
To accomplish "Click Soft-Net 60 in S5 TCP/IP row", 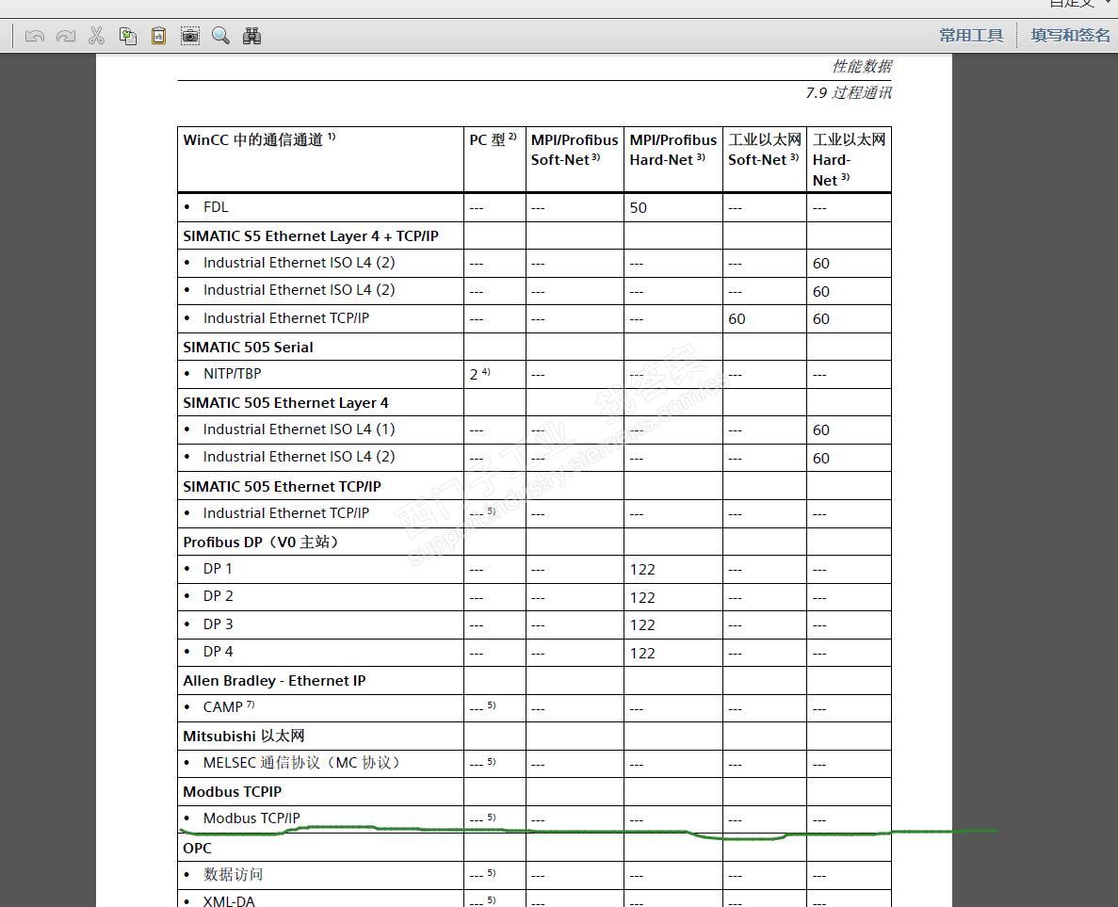I will point(737,318).
